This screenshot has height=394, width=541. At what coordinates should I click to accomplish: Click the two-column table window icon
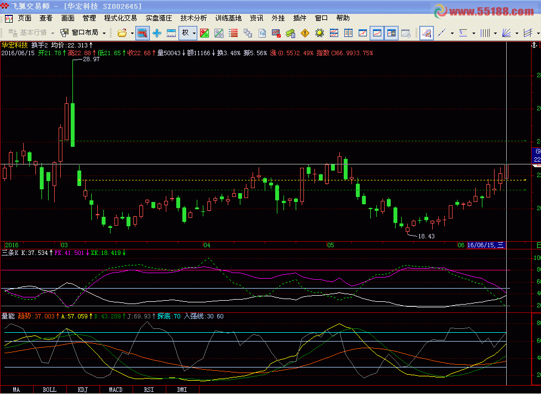click(349, 33)
